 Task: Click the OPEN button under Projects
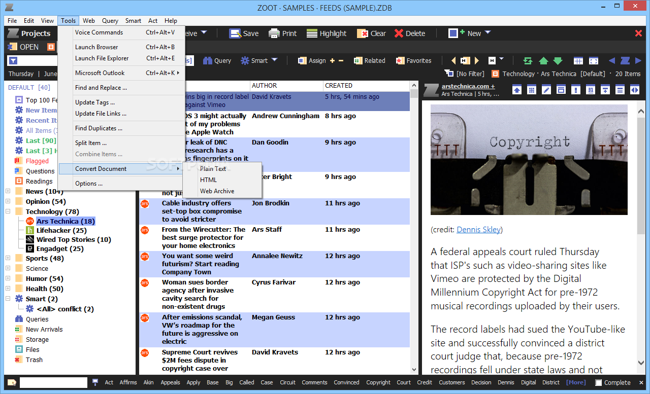pos(23,47)
